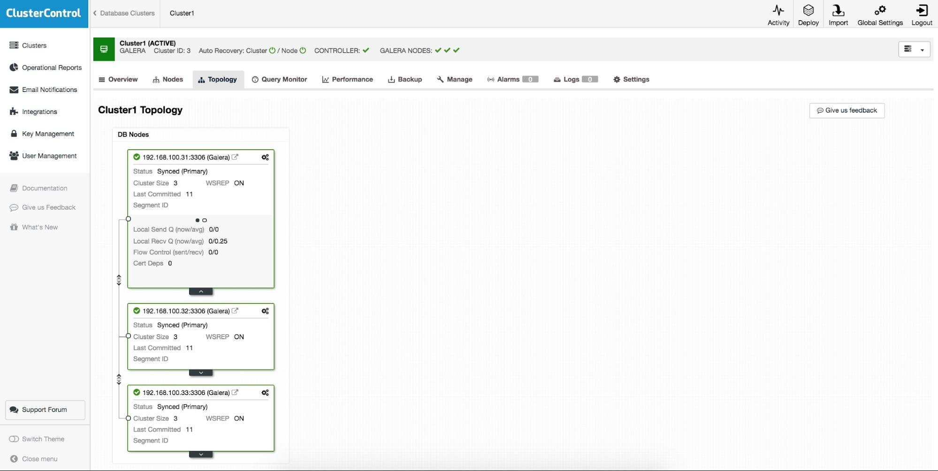Select the Topology tab
Screen dimensions: 938x471
coord(218,79)
